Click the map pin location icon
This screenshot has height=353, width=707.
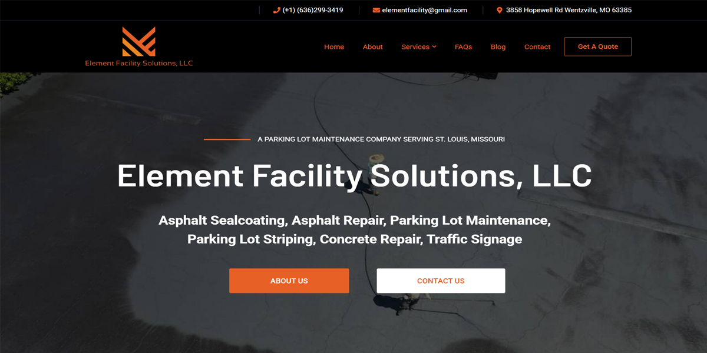(500, 10)
